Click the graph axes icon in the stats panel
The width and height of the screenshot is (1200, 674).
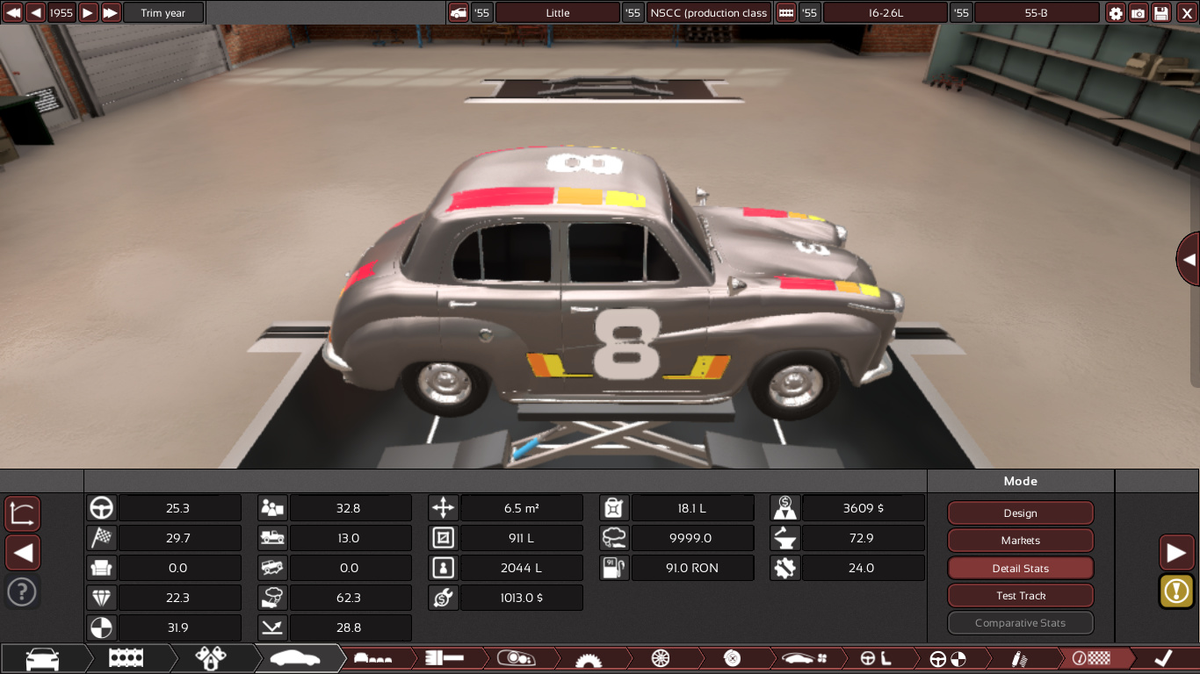click(x=22, y=513)
